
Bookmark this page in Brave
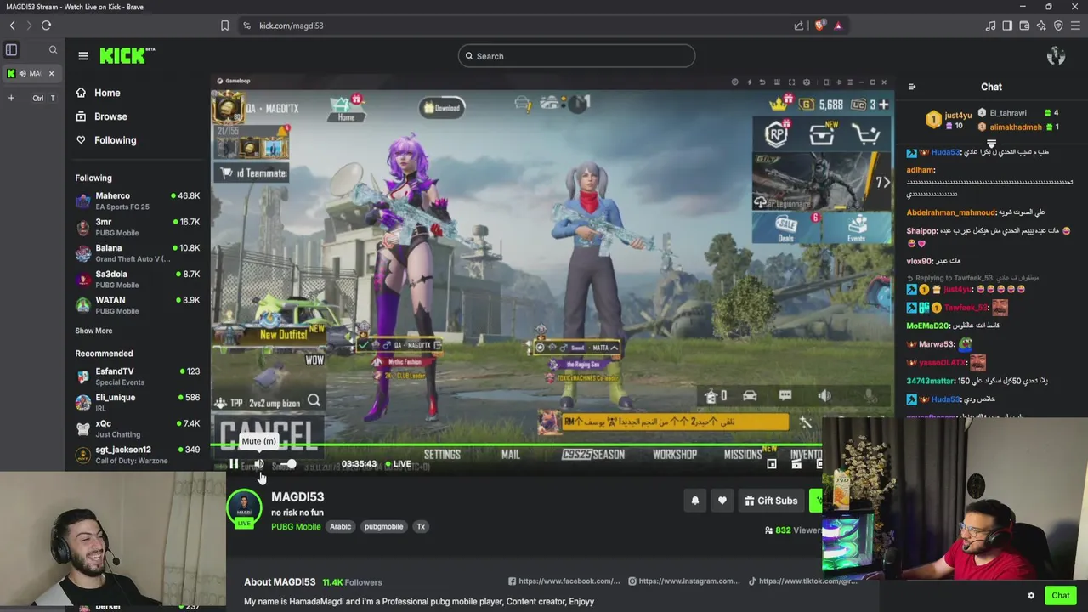coord(224,25)
